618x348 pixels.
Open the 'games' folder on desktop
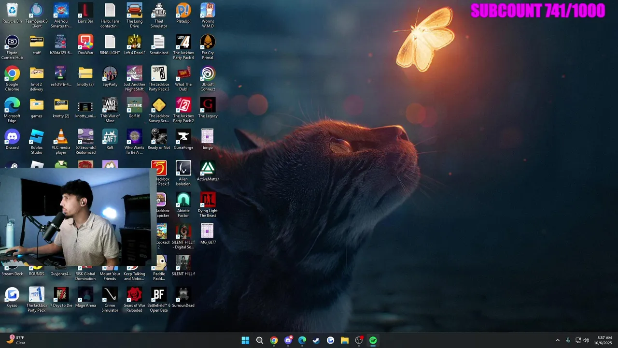tap(37, 108)
